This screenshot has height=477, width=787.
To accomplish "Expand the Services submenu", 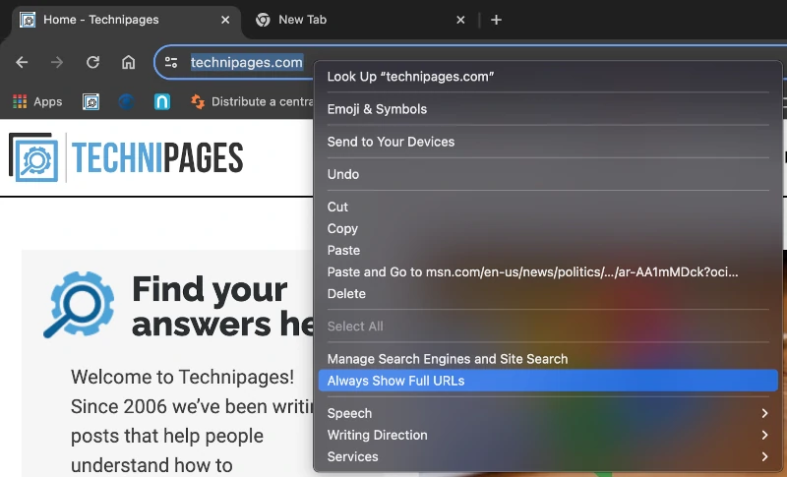I will pos(548,457).
